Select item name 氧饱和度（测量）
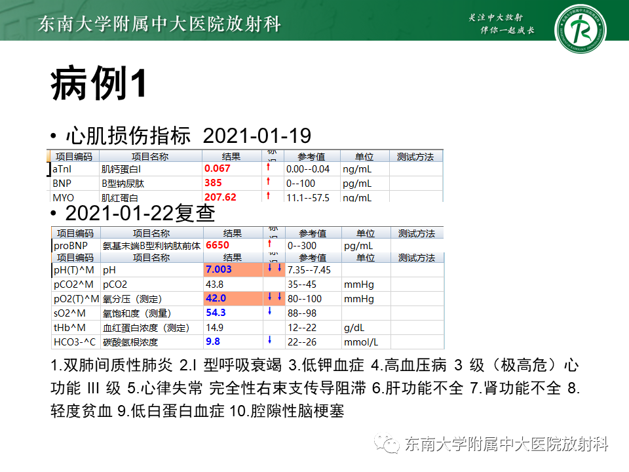Image resolution: width=629 pixels, height=472 pixels. point(137,313)
